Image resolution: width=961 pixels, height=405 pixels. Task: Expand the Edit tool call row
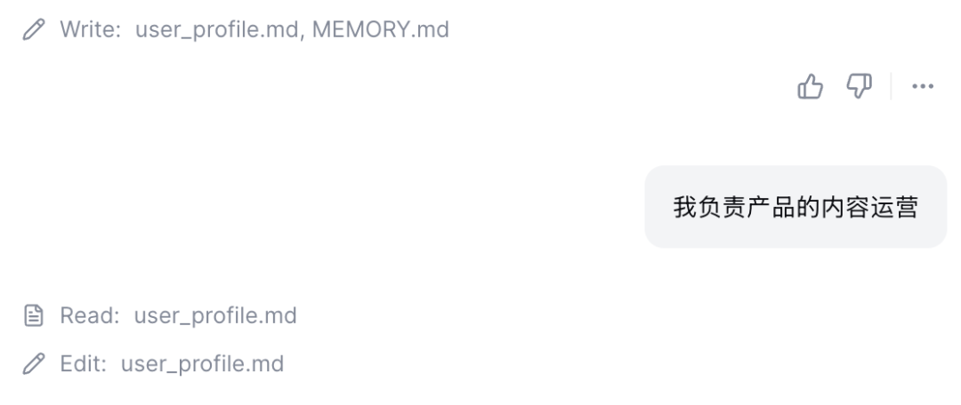coord(83,363)
